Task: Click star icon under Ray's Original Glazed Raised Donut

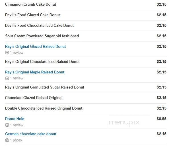Action: pyautogui.click(x=7, y=53)
